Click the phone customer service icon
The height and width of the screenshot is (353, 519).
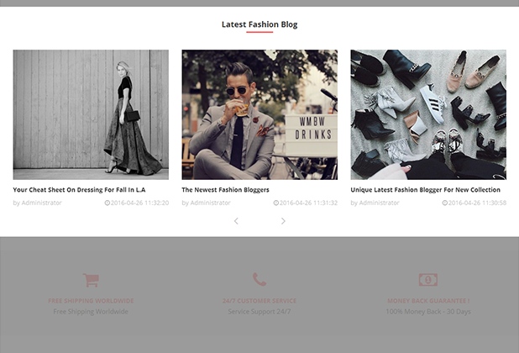259,280
